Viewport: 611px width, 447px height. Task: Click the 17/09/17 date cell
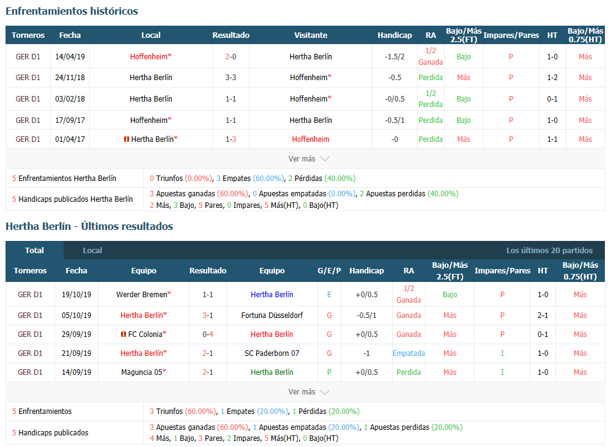70,120
